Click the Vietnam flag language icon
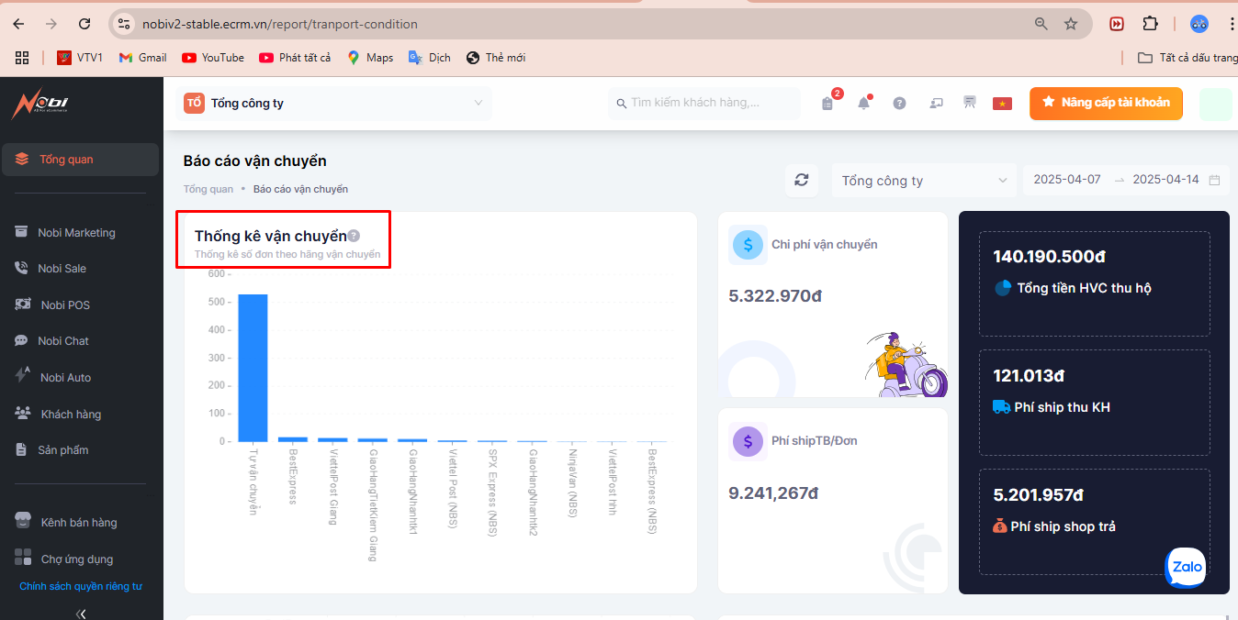 (1001, 104)
